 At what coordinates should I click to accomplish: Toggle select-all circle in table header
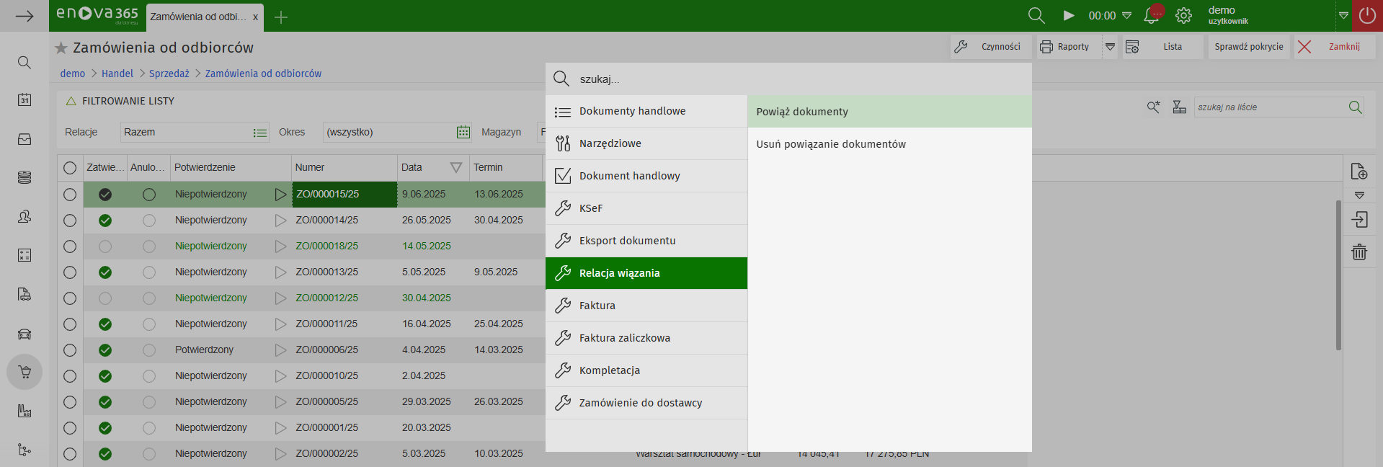click(x=70, y=168)
